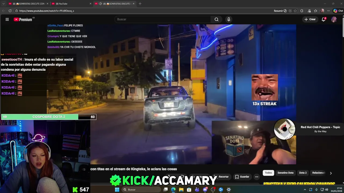Click 'By the Way' song overlay text
This screenshot has width=344, height=193.
pyautogui.click(x=320, y=131)
